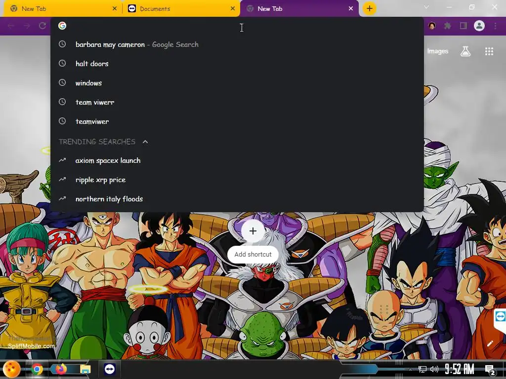Switch to the Documents tab
Screen dimensions: 506x379
coord(181,9)
